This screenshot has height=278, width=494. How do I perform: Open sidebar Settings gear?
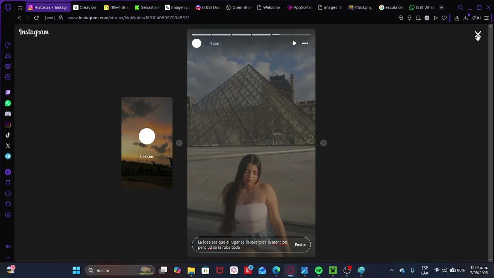pyautogui.click(x=8, y=215)
